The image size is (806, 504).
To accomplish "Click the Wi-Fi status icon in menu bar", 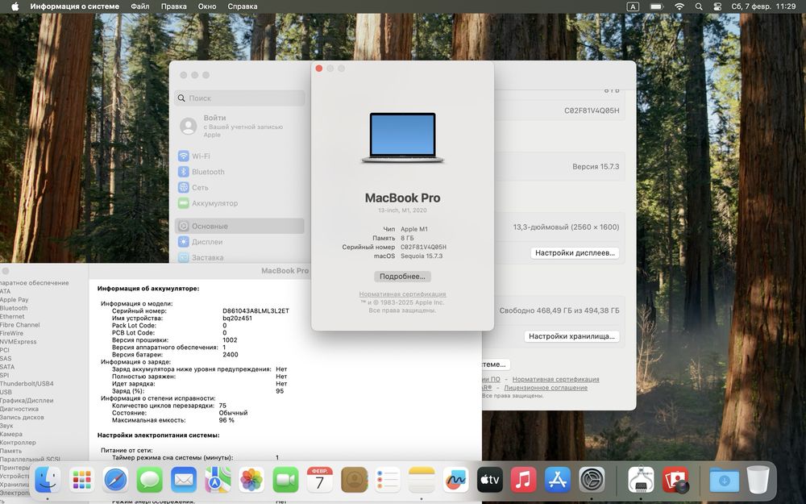I will click(x=679, y=6).
